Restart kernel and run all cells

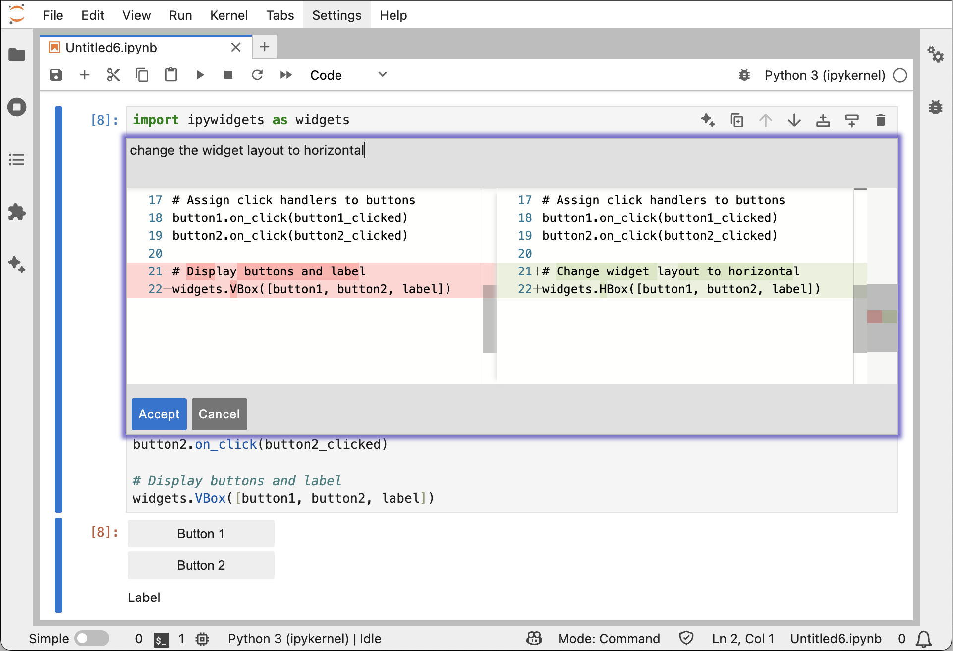click(x=286, y=75)
